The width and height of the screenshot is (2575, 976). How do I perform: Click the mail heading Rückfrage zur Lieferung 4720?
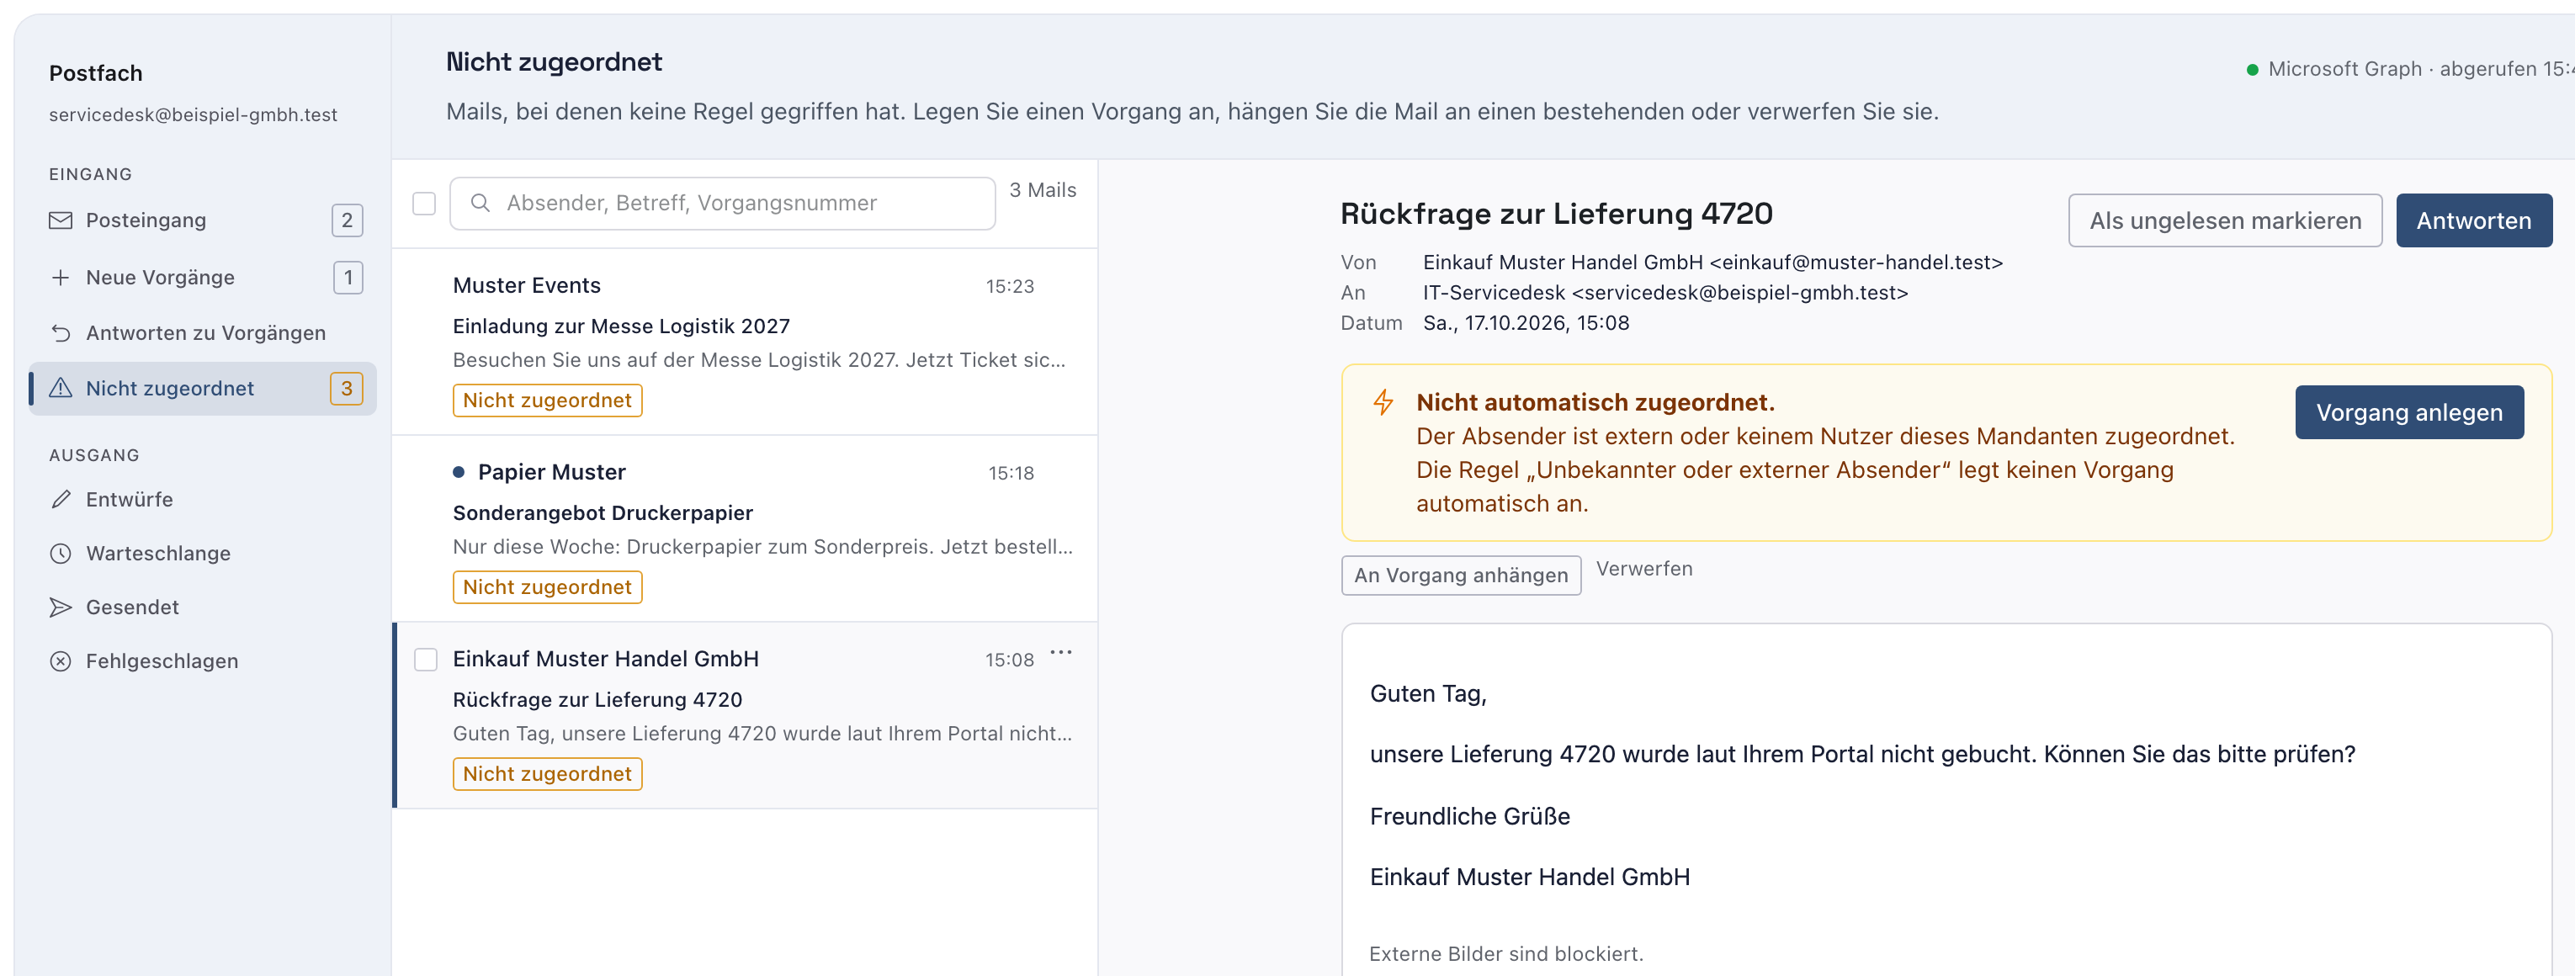point(1555,214)
